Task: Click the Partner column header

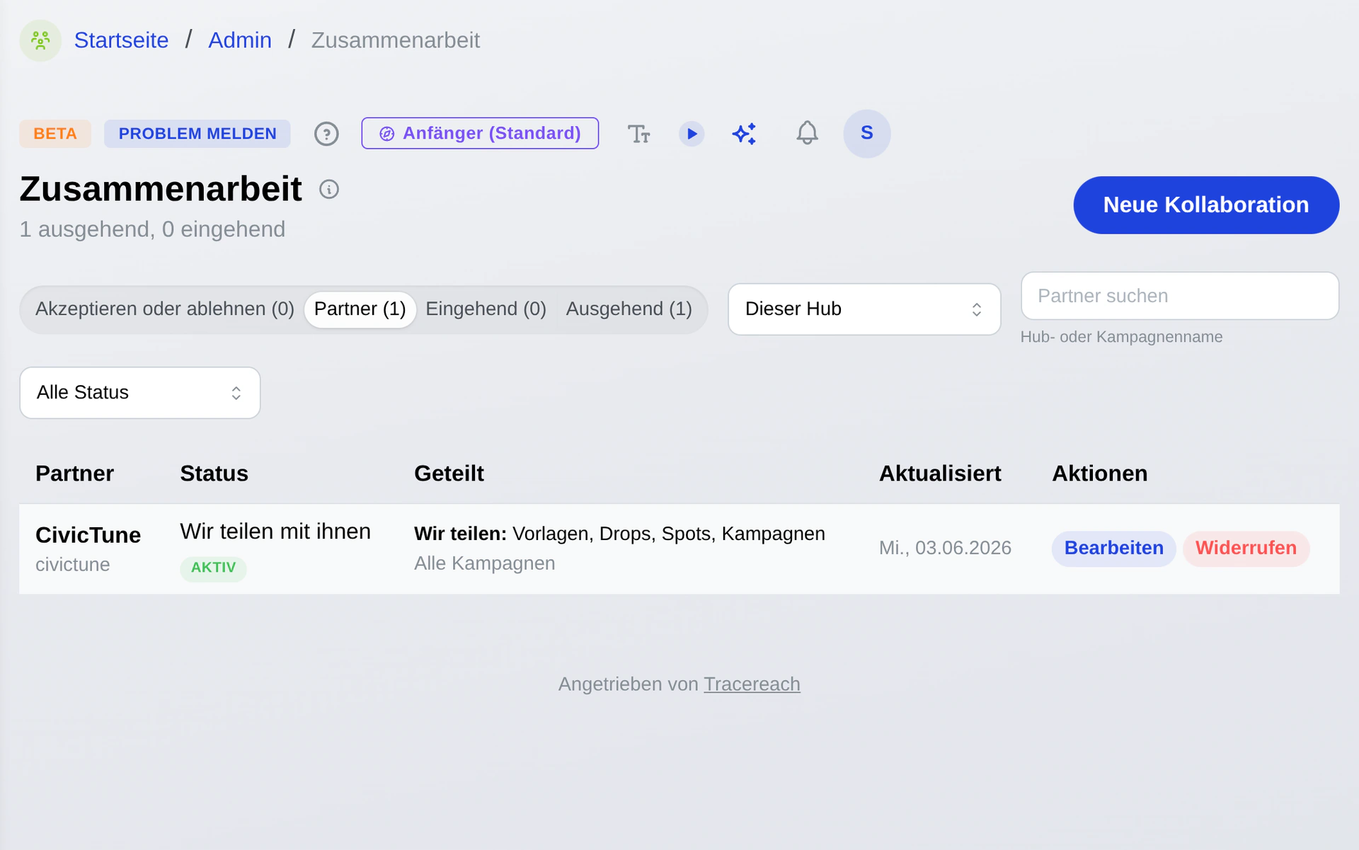Action: pyautogui.click(x=74, y=473)
